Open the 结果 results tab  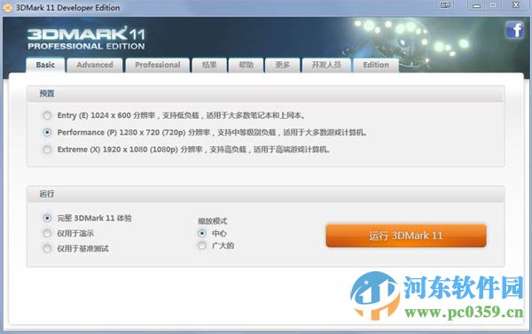[x=209, y=65]
